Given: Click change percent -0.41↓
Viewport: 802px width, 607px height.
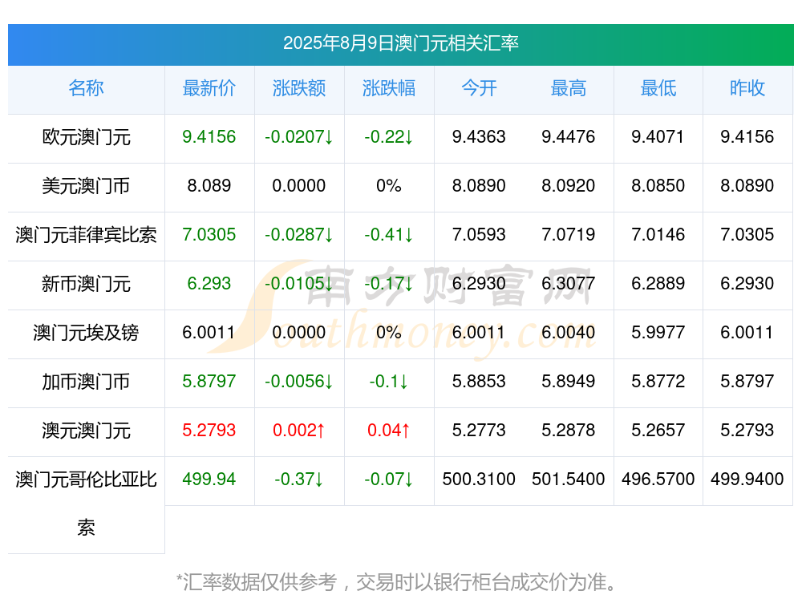Looking at the screenshot, I should coord(389,235).
